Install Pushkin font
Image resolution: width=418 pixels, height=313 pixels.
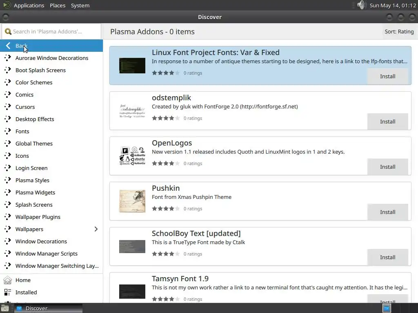coord(387,212)
